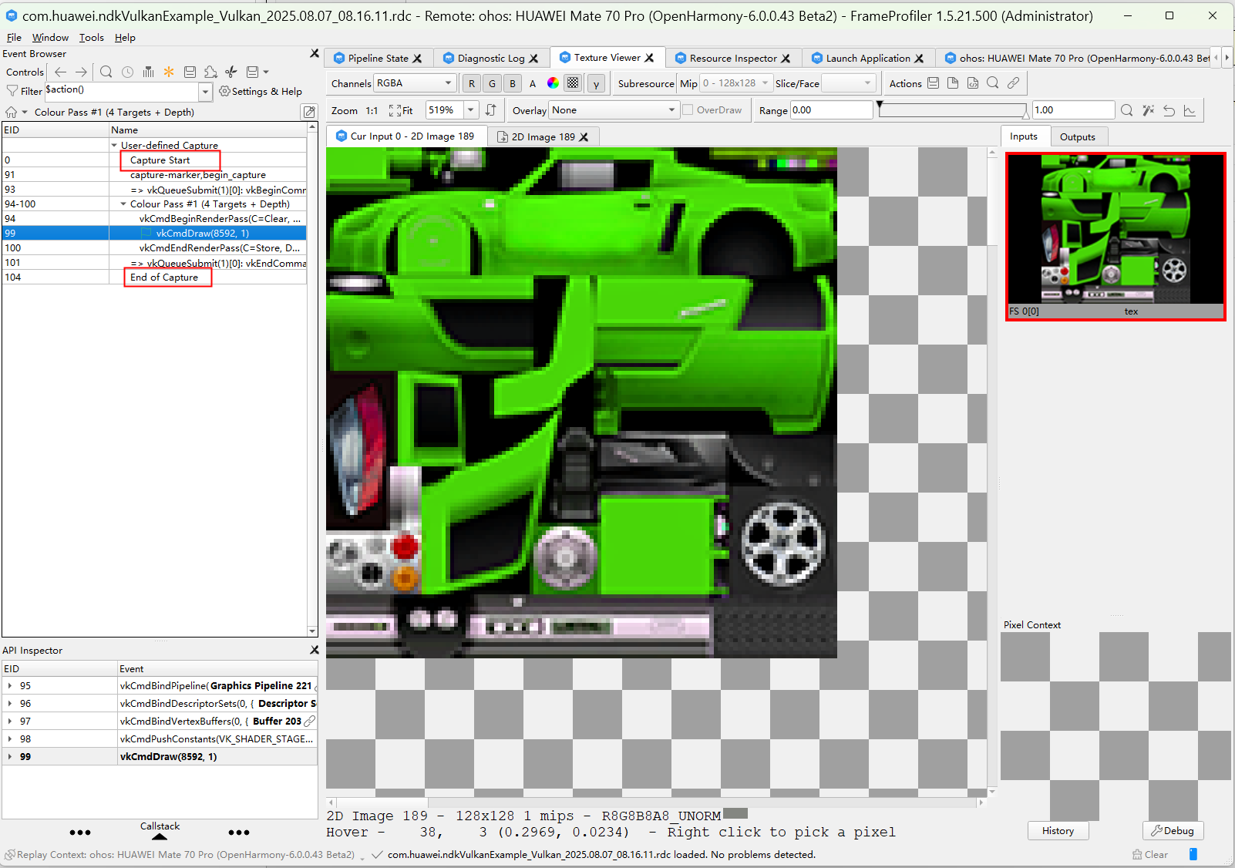Click the Debug button in Pixel Context
The width and height of the screenshot is (1235, 868).
click(x=1173, y=831)
